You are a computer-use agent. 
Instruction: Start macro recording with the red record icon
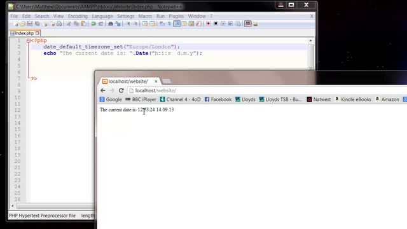click(209, 24)
